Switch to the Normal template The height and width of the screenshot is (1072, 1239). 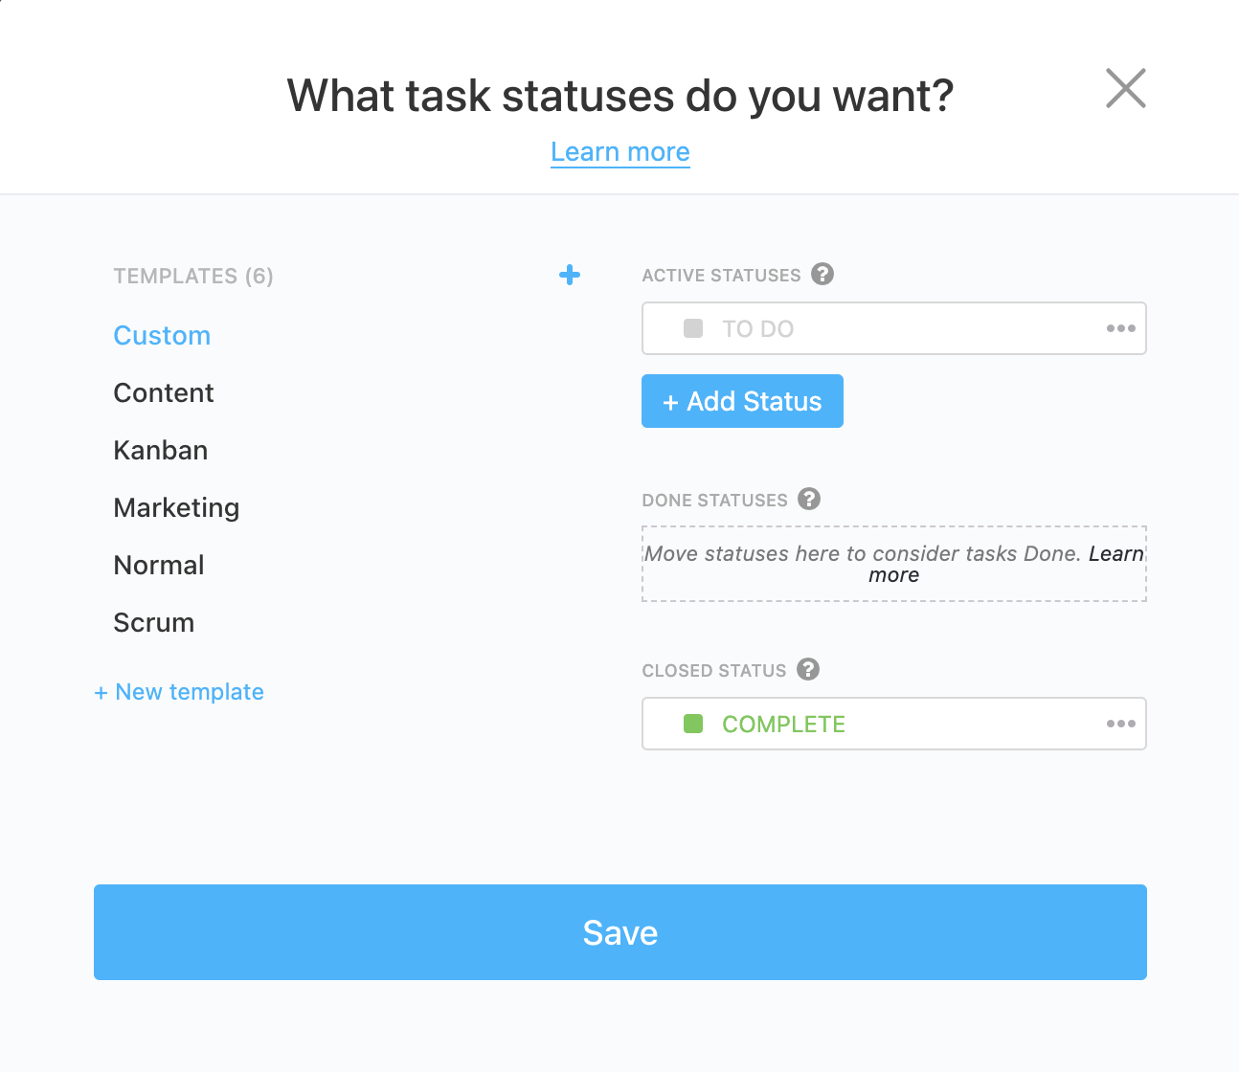[x=159, y=566]
